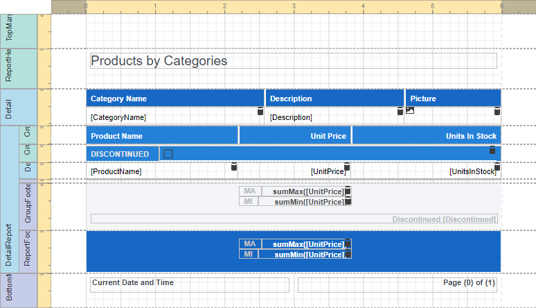Select the picture box image icon
This screenshot has height=308, width=536.
click(x=410, y=110)
